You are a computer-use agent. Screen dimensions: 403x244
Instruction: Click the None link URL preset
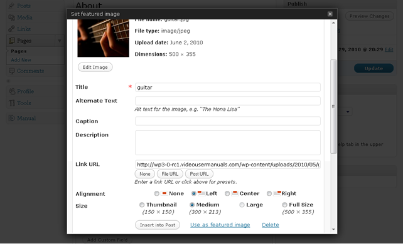click(x=145, y=174)
